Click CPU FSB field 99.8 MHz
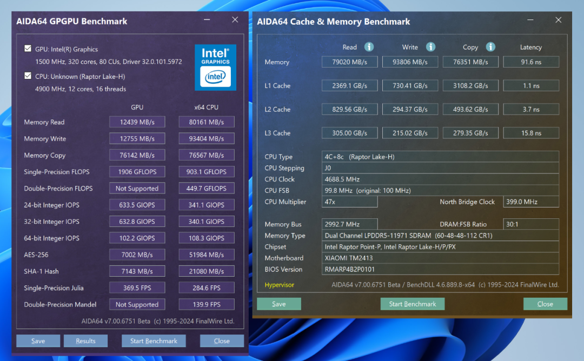584x361 pixels. coord(440,191)
